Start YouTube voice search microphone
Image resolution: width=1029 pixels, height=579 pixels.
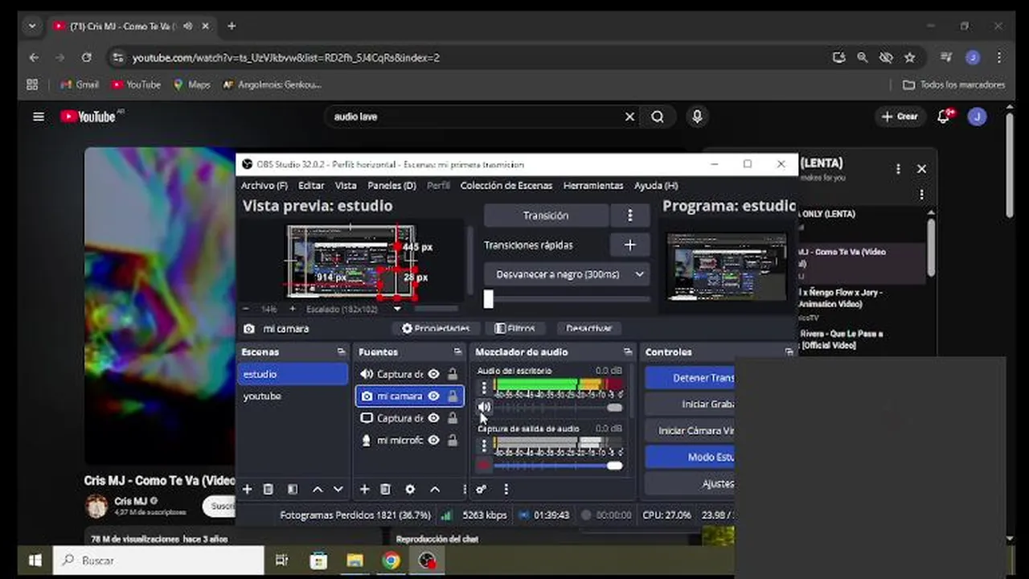tap(697, 117)
